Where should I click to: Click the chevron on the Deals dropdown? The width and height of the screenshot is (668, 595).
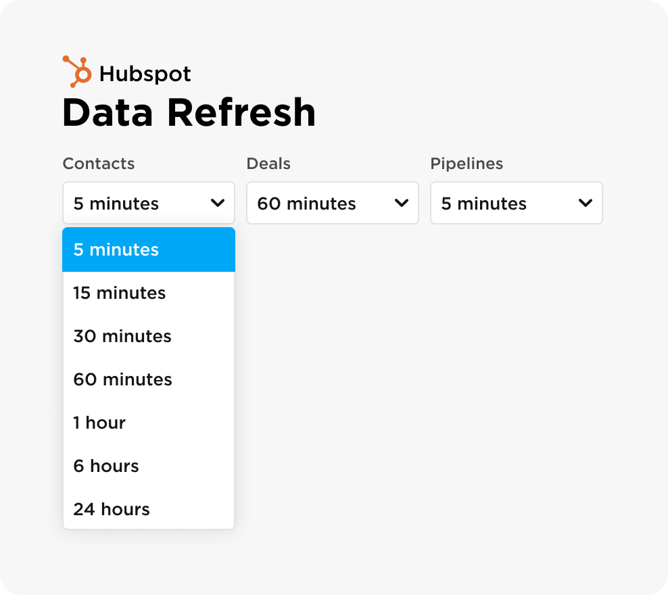click(x=401, y=203)
